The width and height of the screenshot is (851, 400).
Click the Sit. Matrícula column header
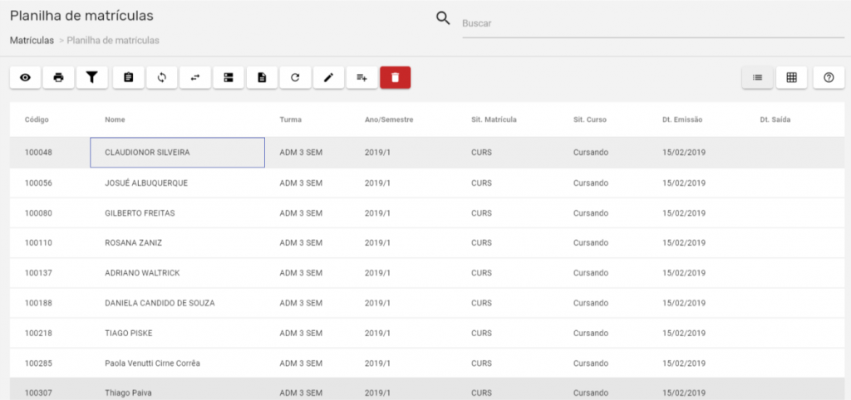pos(494,120)
